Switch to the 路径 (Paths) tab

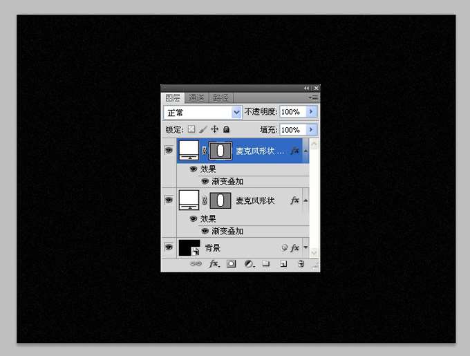220,97
